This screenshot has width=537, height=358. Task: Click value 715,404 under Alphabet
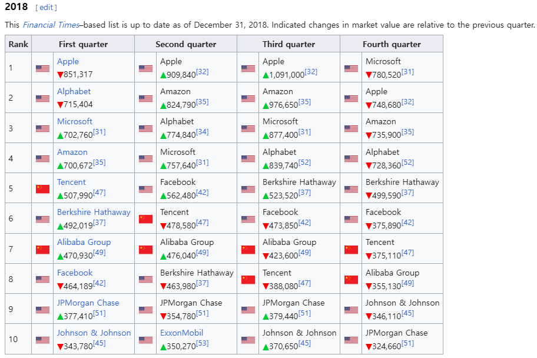coord(78,105)
